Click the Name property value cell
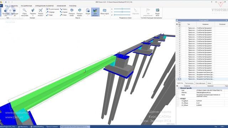The width and height of the screenshot is (228, 128). 210,96
